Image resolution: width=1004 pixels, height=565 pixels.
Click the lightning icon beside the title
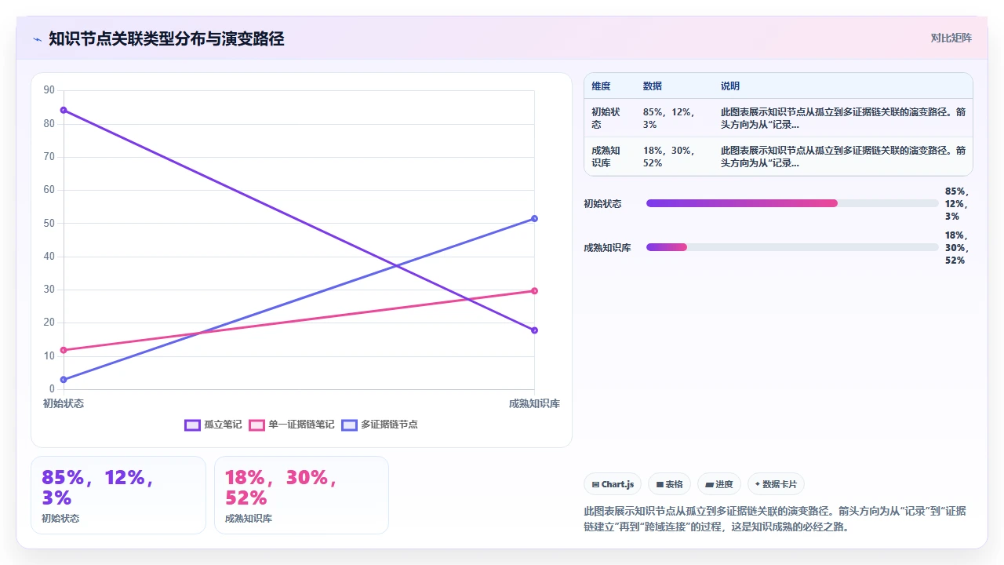(x=37, y=38)
